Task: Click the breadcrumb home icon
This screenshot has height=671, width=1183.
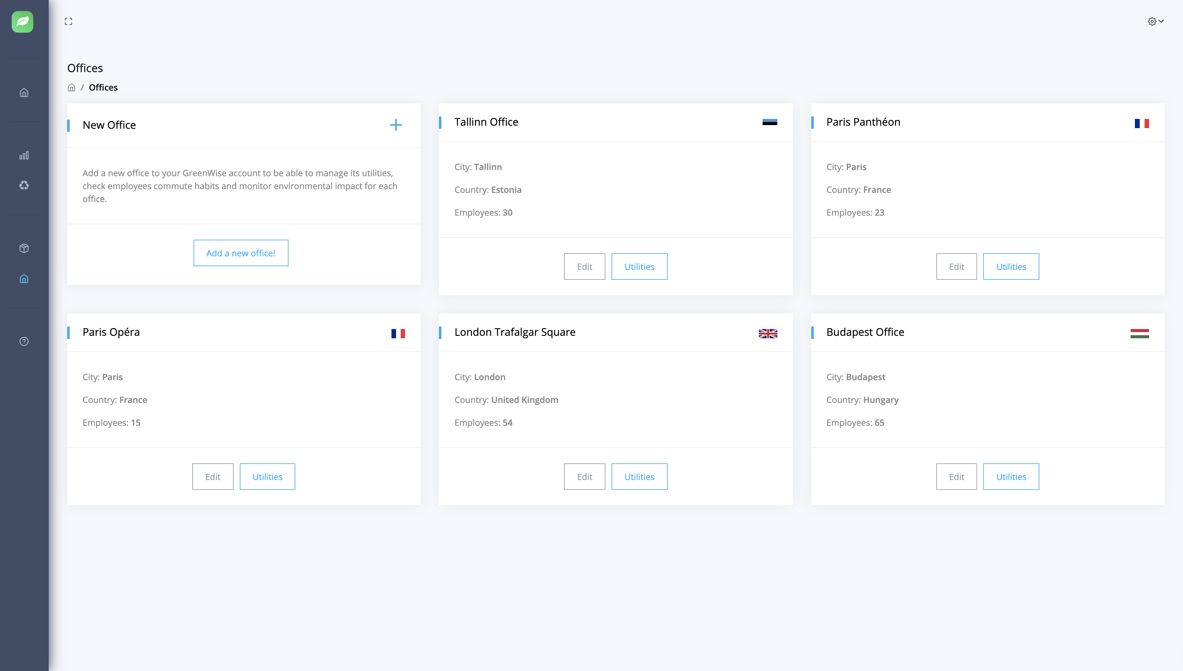Action: coord(72,87)
